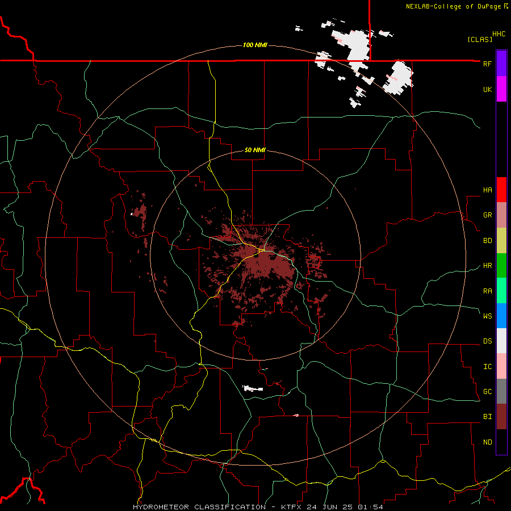Image resolution: width=511 pixels, height=511 pixels.
Task: Click the RF purple legend swatch
Action: coord(501,63)
